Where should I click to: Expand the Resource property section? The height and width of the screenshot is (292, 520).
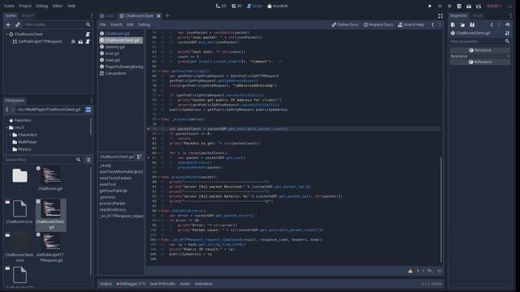(x=479, y=56)
